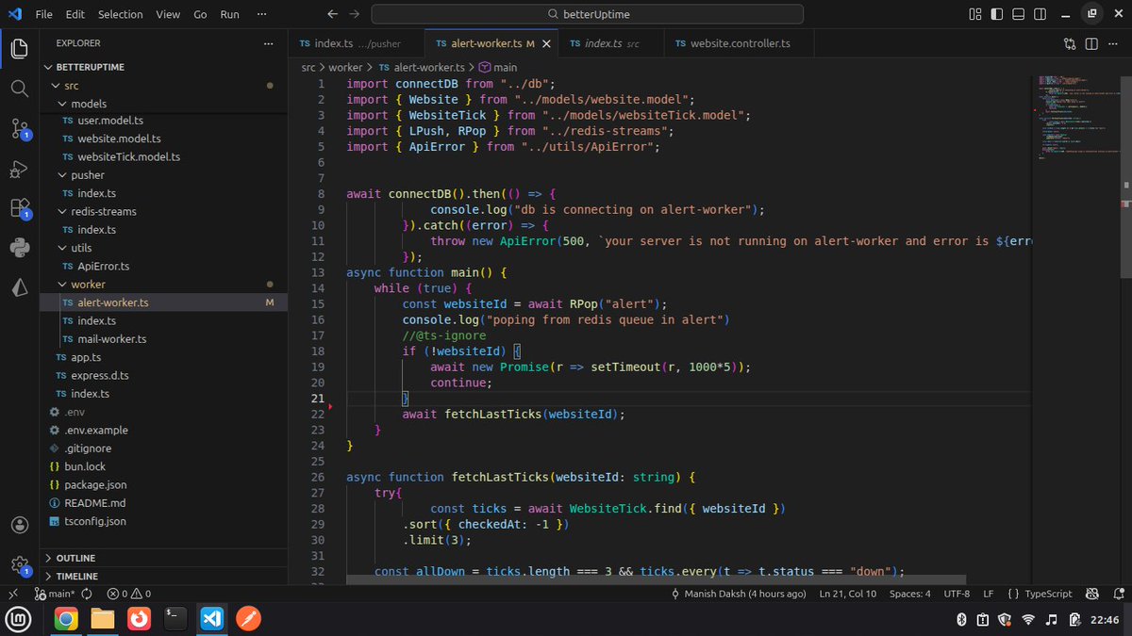
Task: Collapse the redis-streams folder
Action: pos(62,212)
